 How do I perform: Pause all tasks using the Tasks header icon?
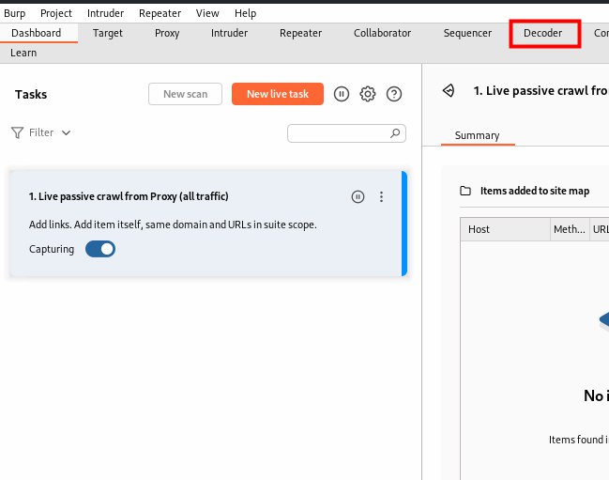point(342,94)
